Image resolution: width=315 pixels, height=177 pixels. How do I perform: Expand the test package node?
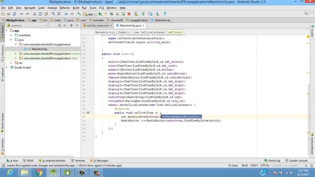pyautogui.click(x=16, y=58)
